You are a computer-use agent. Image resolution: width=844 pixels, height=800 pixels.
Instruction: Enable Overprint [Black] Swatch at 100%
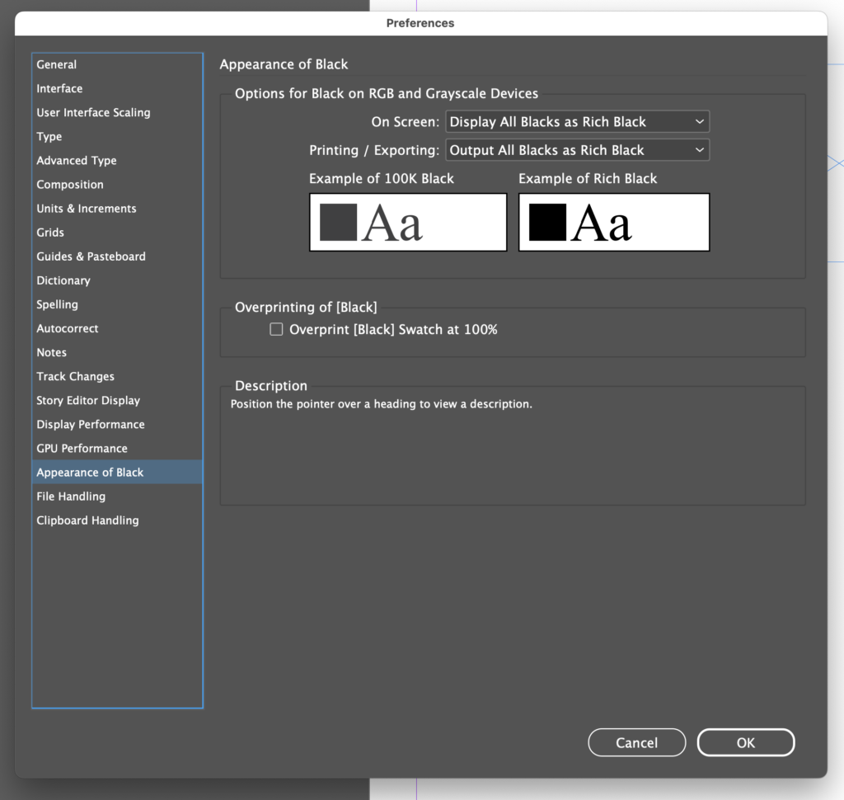[x=276, y=328]
